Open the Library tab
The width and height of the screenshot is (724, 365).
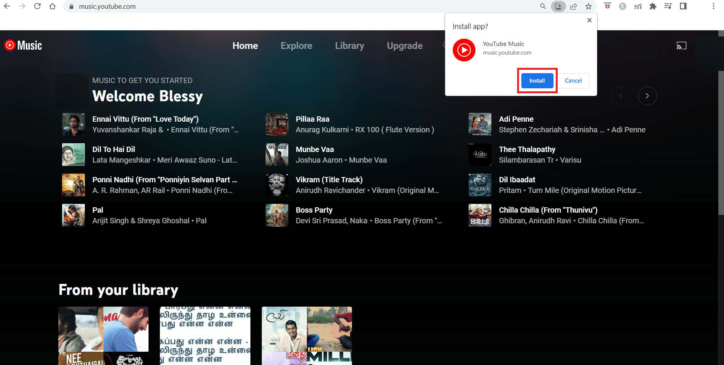tap(349, 46)
